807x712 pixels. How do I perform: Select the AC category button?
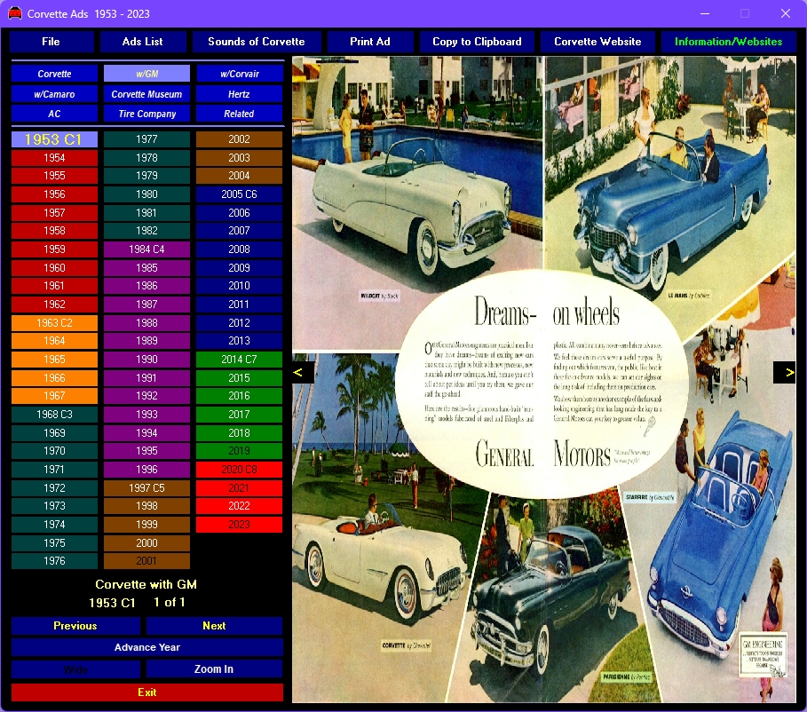point(54,114)
